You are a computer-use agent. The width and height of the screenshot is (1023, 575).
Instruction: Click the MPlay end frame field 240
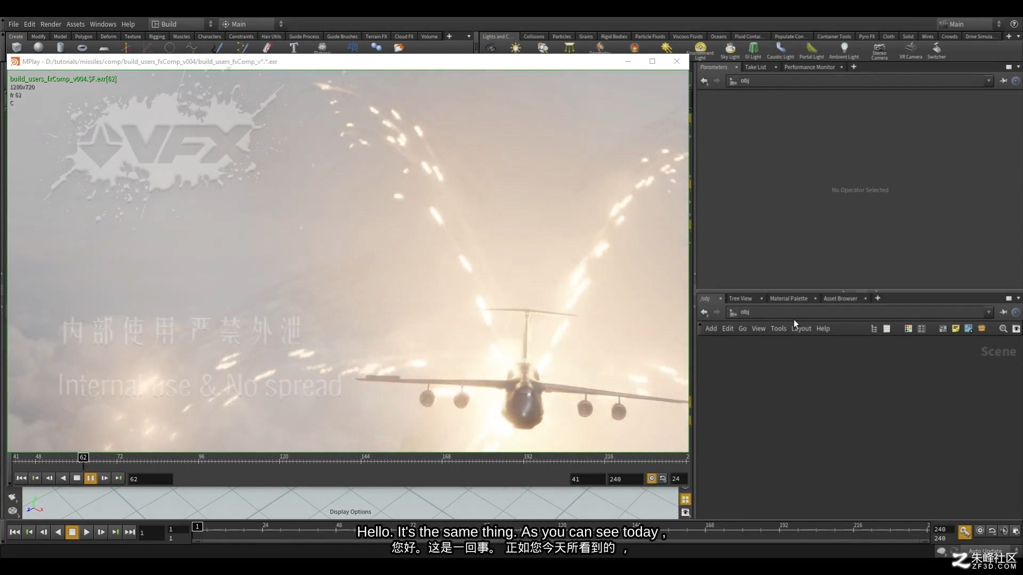tap(625, 479)
